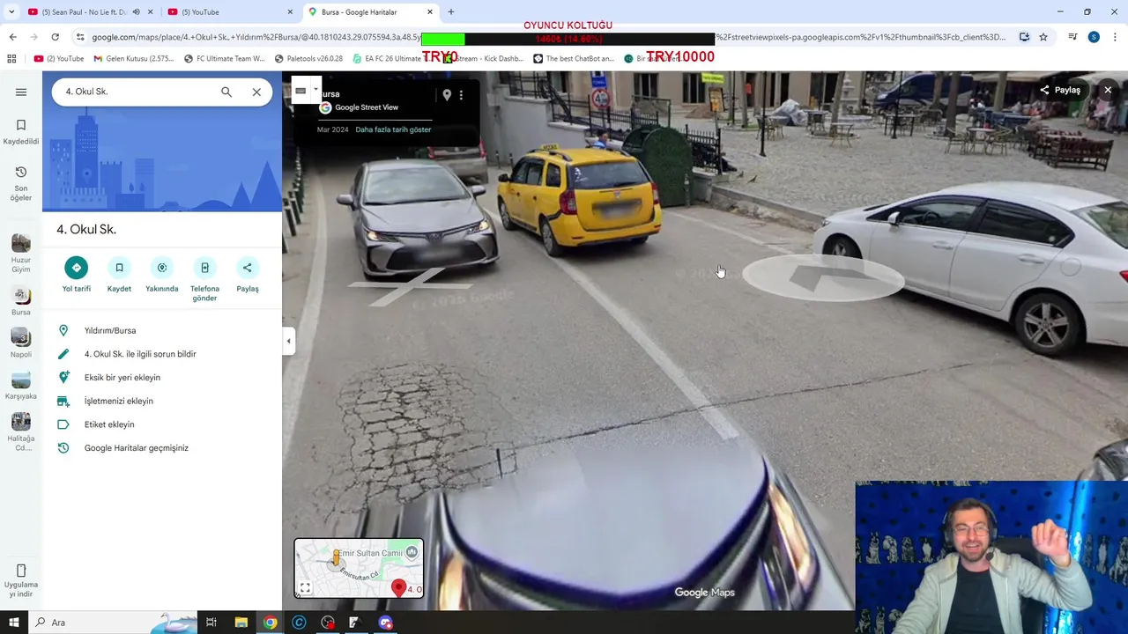This screenshot has height=634, width=1128.
Task: Open the Kaydedildi saved places sidebar item
Action: pyautogui.click(x=21, y=132)
